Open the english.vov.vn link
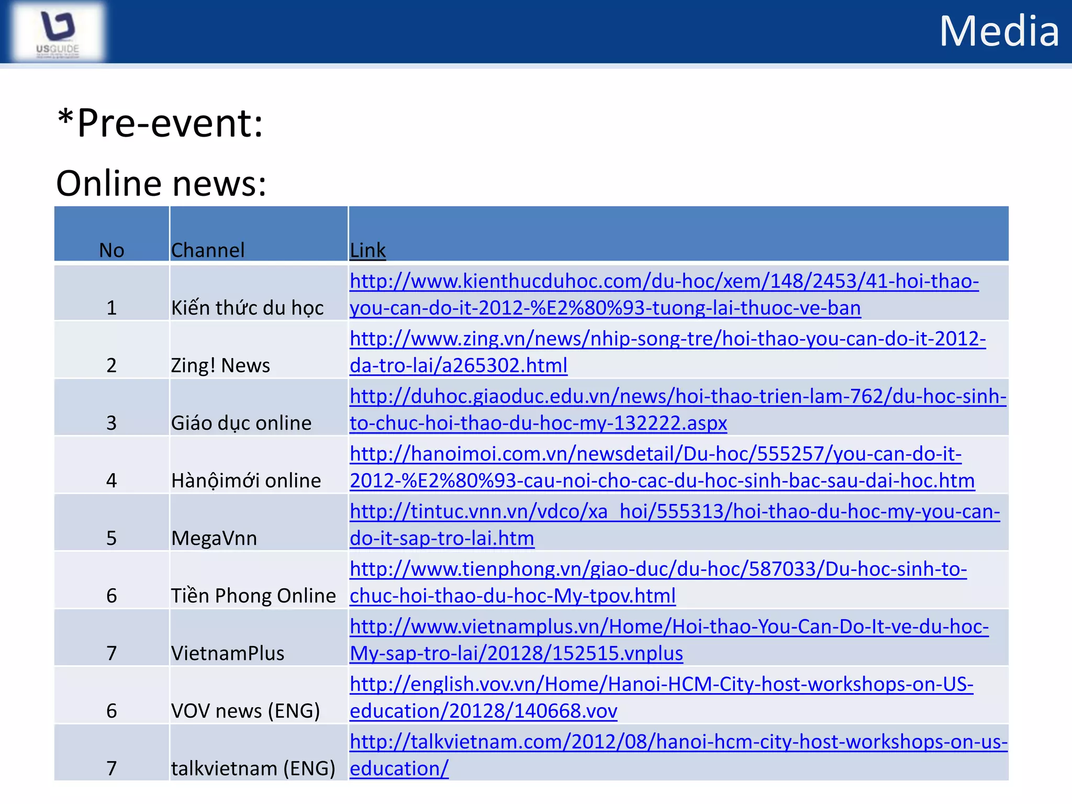The image size is (1072, 804). [x=661, y=685]
